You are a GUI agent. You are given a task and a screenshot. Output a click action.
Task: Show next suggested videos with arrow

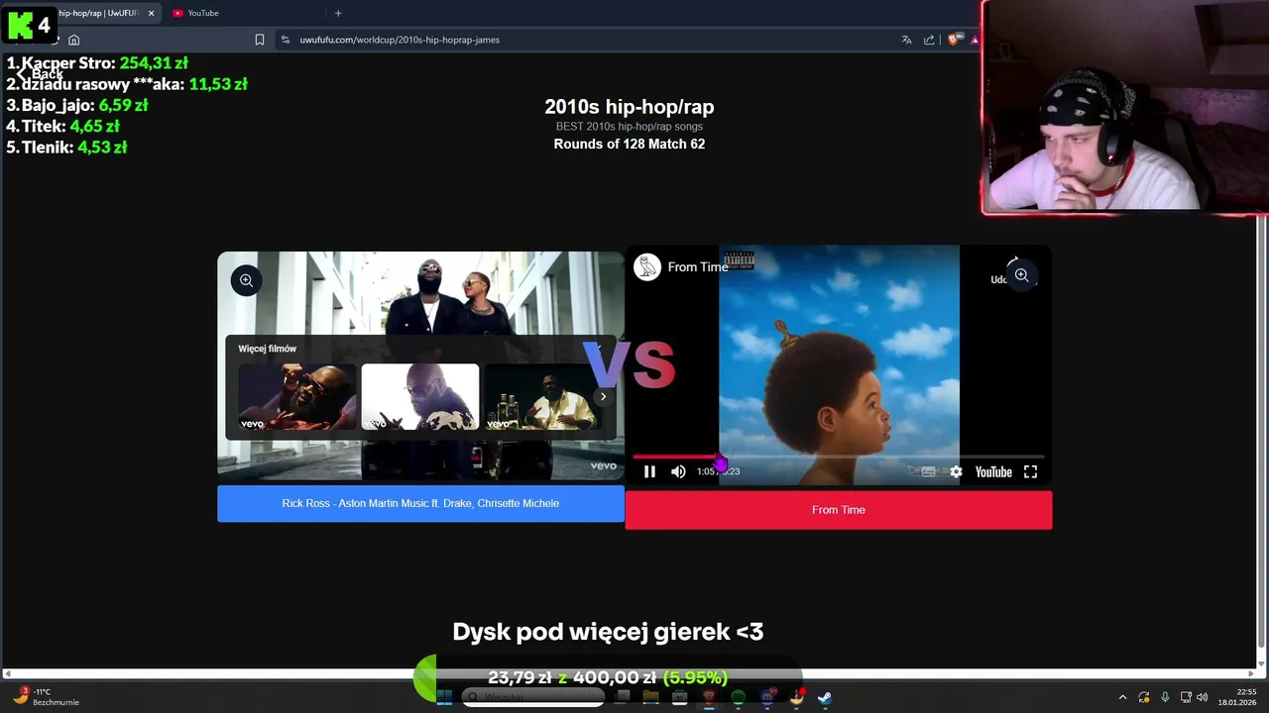click(x=603, y=397)
